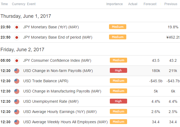Click US flag beside Unemployment Rate
This screenshot has height=127, width=180.
coord(17,102)
